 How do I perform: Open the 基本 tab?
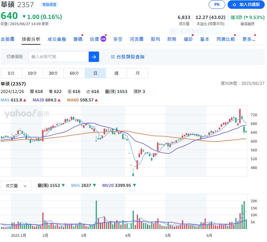tap(204, 39)
